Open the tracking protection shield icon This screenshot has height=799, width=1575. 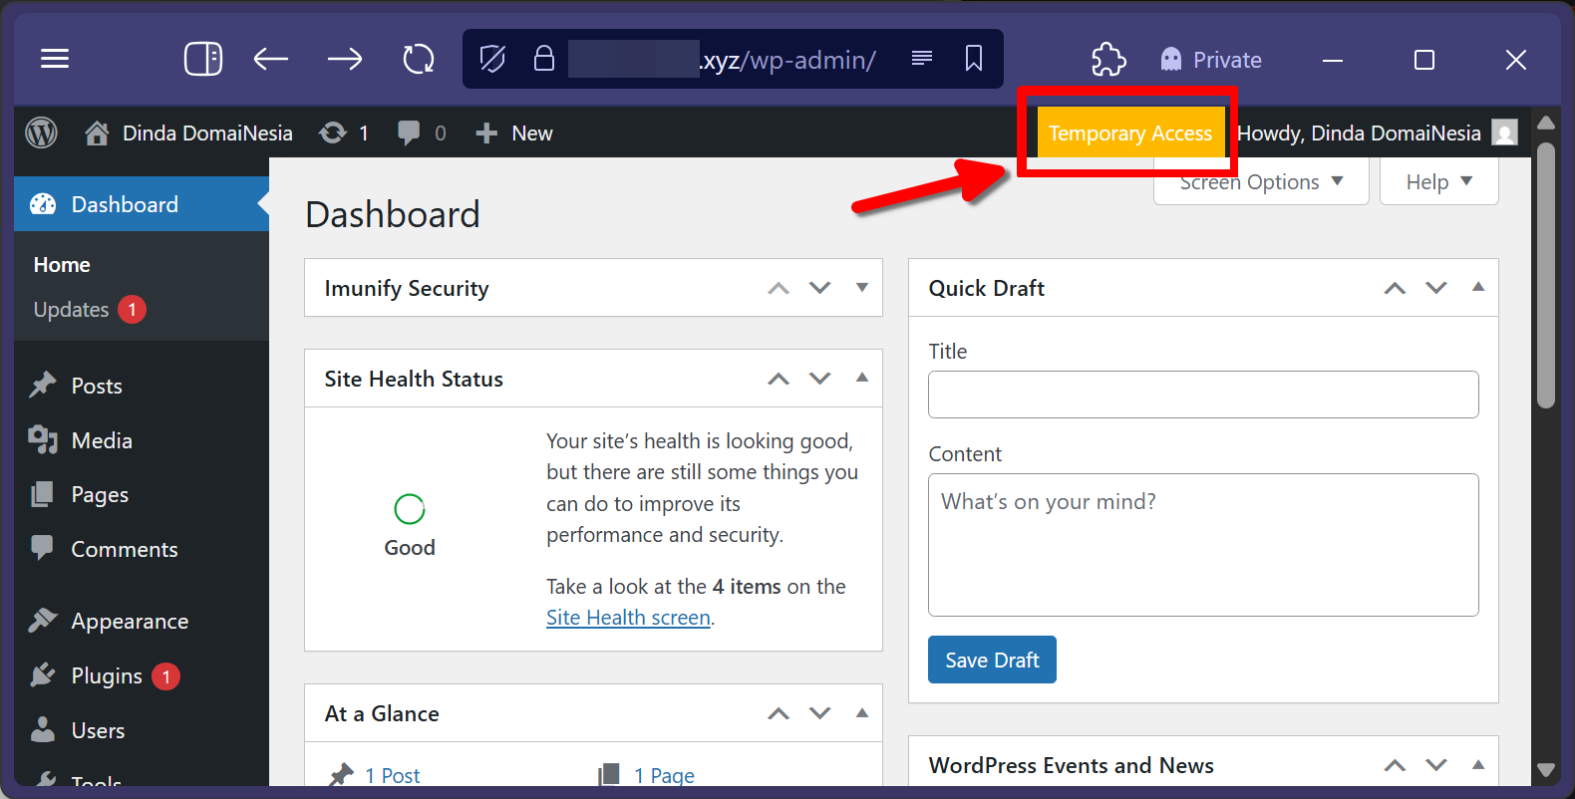(x=492, y=59)
